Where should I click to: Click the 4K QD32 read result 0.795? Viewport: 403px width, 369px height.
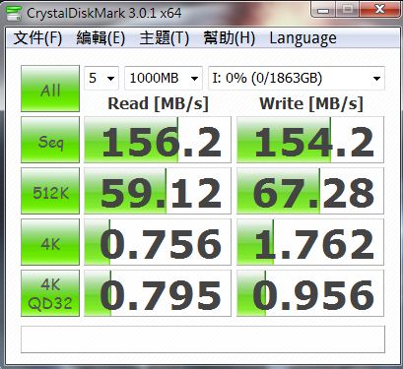coord(158,293)
